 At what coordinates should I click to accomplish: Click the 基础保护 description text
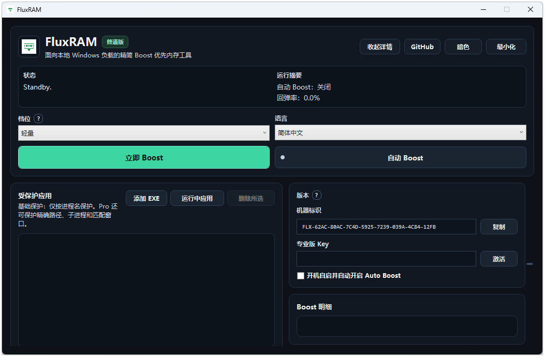pos(68,215)
